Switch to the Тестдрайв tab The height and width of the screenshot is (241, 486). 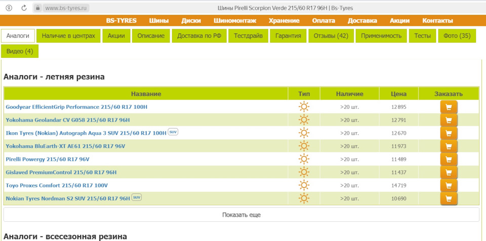tap(248, 35)
